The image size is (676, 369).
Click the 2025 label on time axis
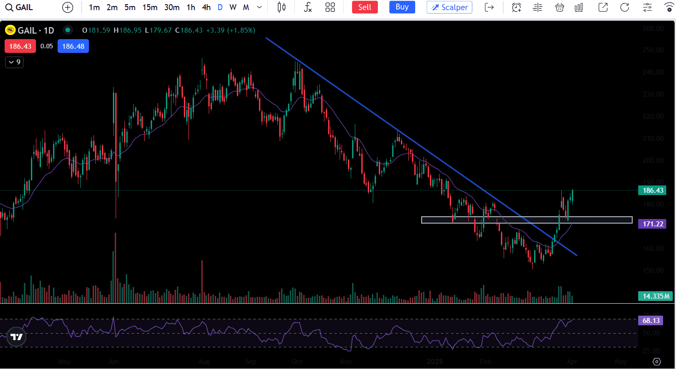[435, 362]
